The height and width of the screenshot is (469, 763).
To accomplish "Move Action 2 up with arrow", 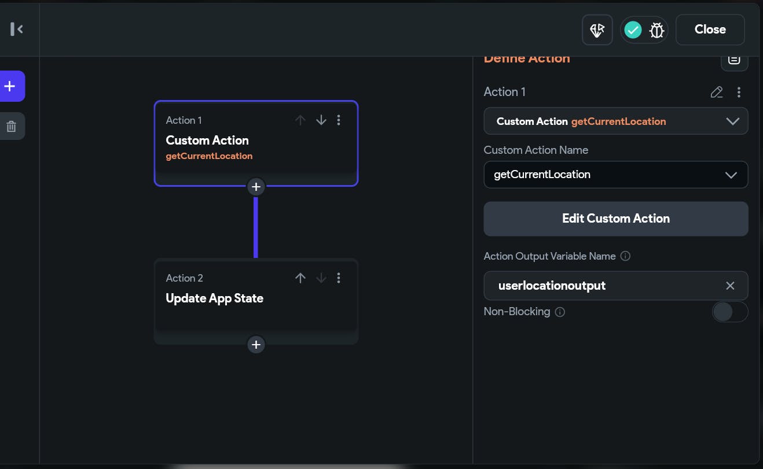I will (x=300, y=278).
